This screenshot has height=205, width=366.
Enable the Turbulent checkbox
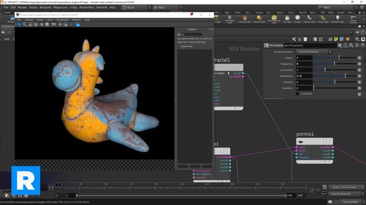[297, 93]
